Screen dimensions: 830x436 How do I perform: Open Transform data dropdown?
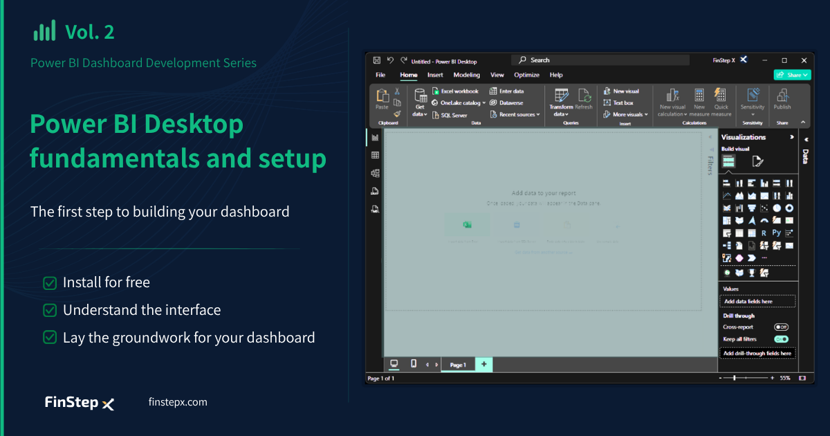(x=561, y=111)
